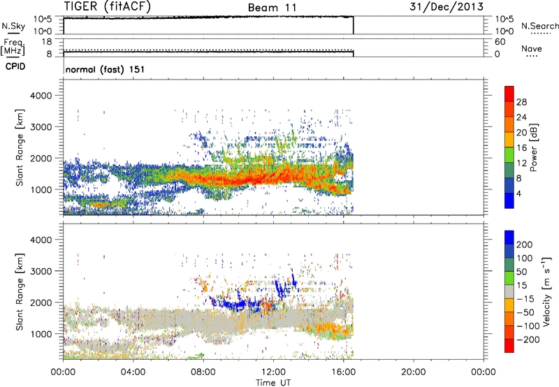Click the Nave legend label
The image size is (559, 387).
pyautogui.click(x=532, y=48)
